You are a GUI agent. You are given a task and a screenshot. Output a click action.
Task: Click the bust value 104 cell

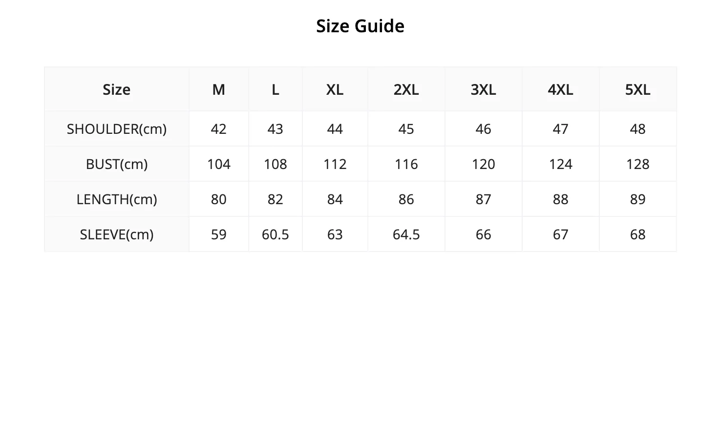click(x=219, y=164)
